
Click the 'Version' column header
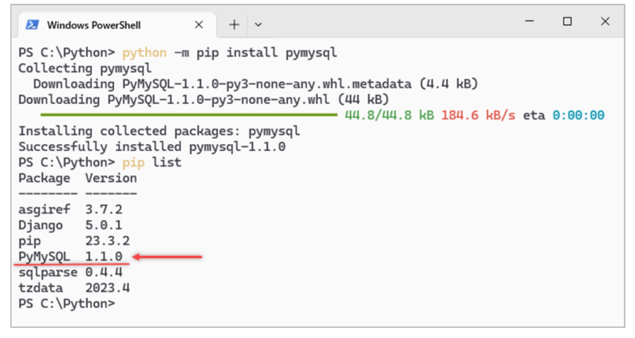tap(111, 178)
